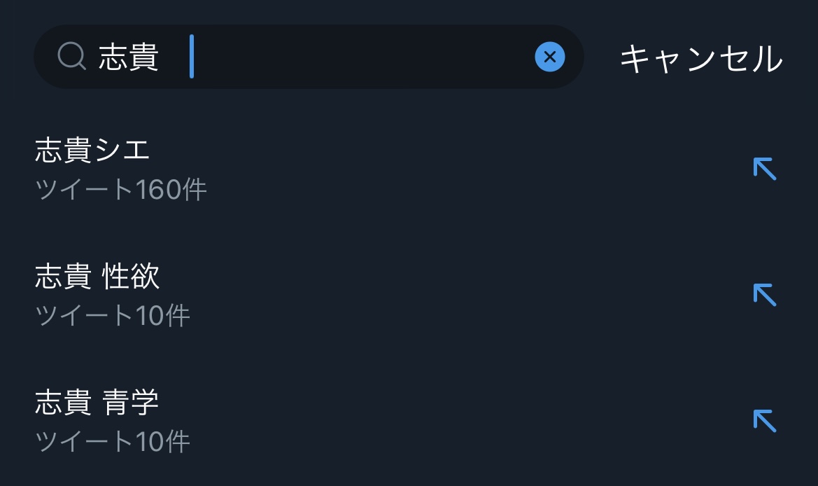The image size is (818, 486).
Task: Select the 志貴シエ search suggestion
Action: pos(92,151)
